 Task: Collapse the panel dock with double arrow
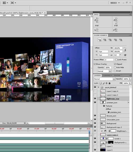(x=131, y=12)
